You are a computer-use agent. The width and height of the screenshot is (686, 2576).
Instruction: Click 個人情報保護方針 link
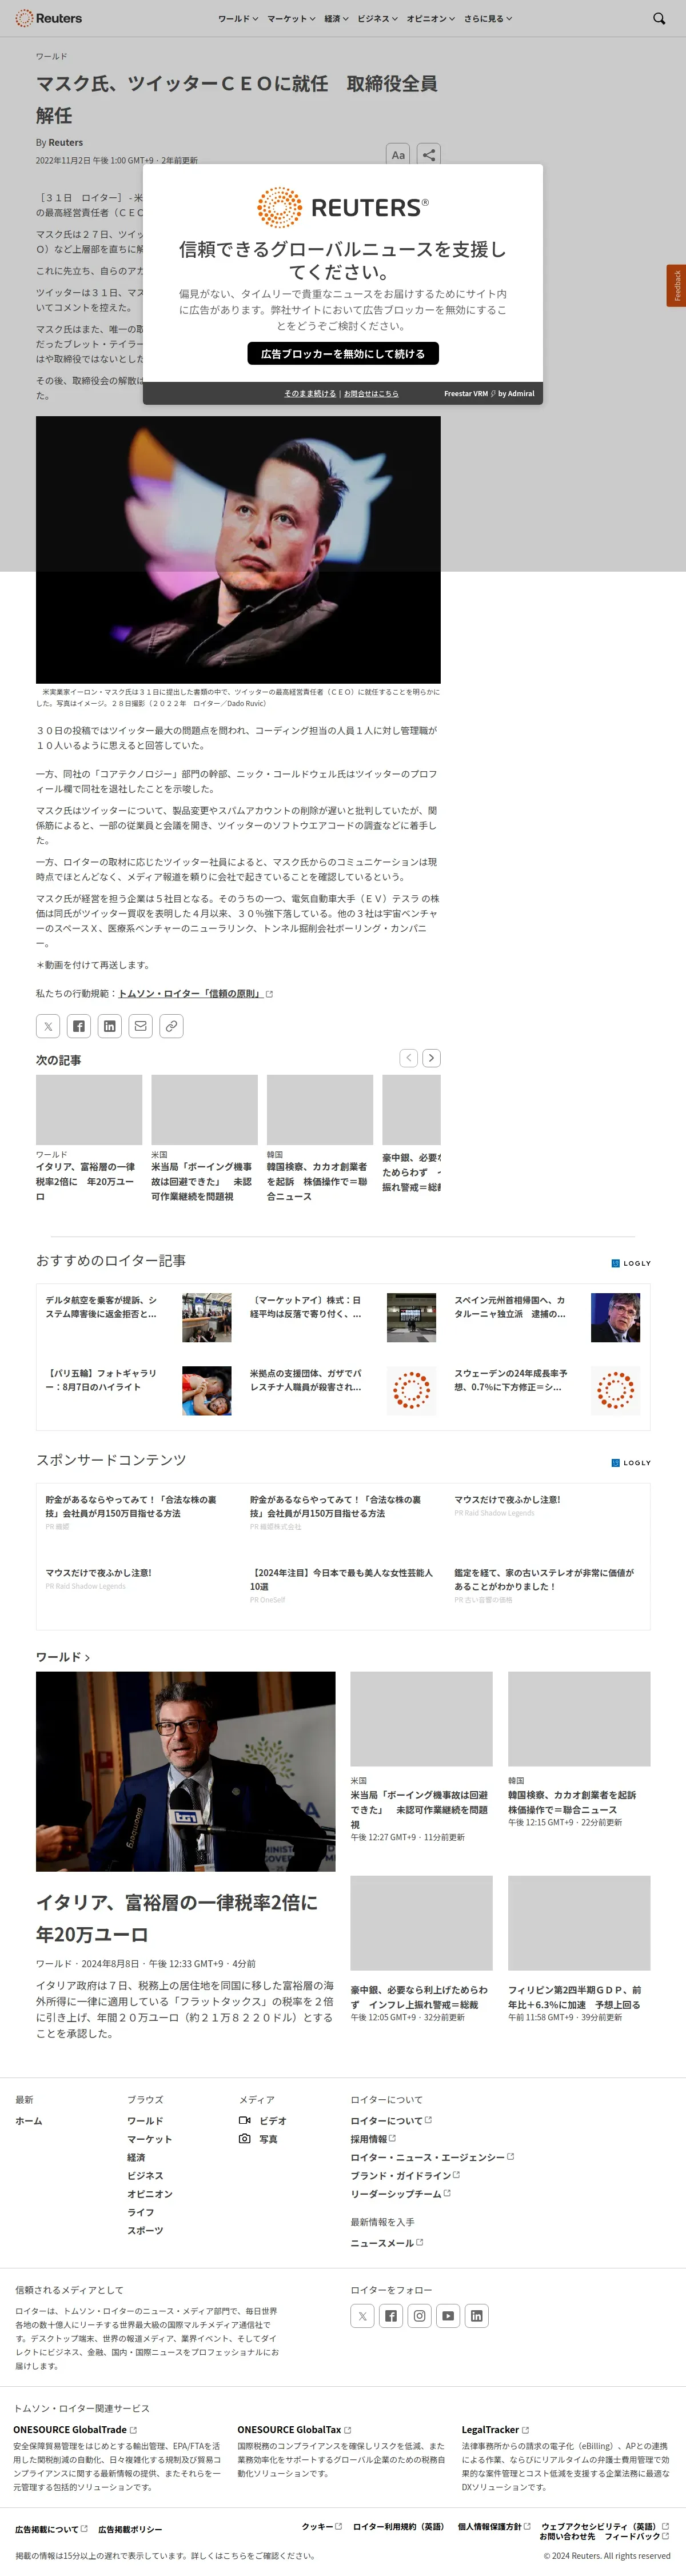tap(494, 2526)
